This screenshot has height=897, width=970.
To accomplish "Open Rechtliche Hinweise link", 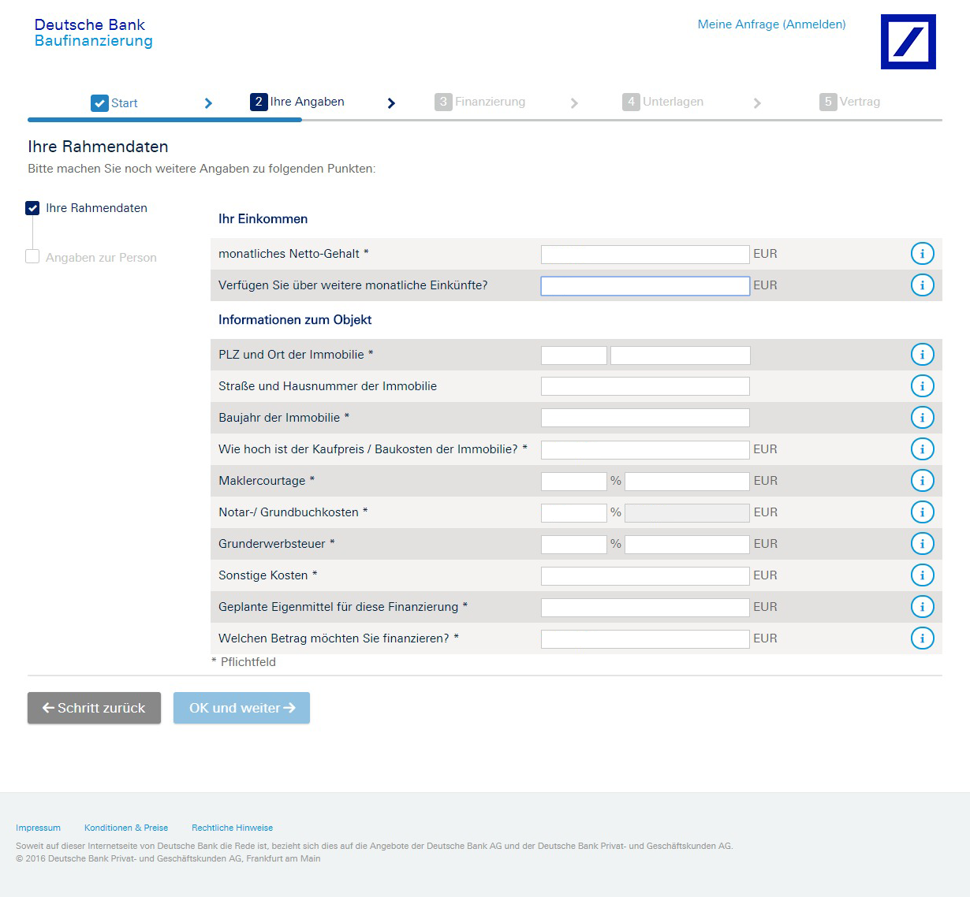I will (232, 828).
